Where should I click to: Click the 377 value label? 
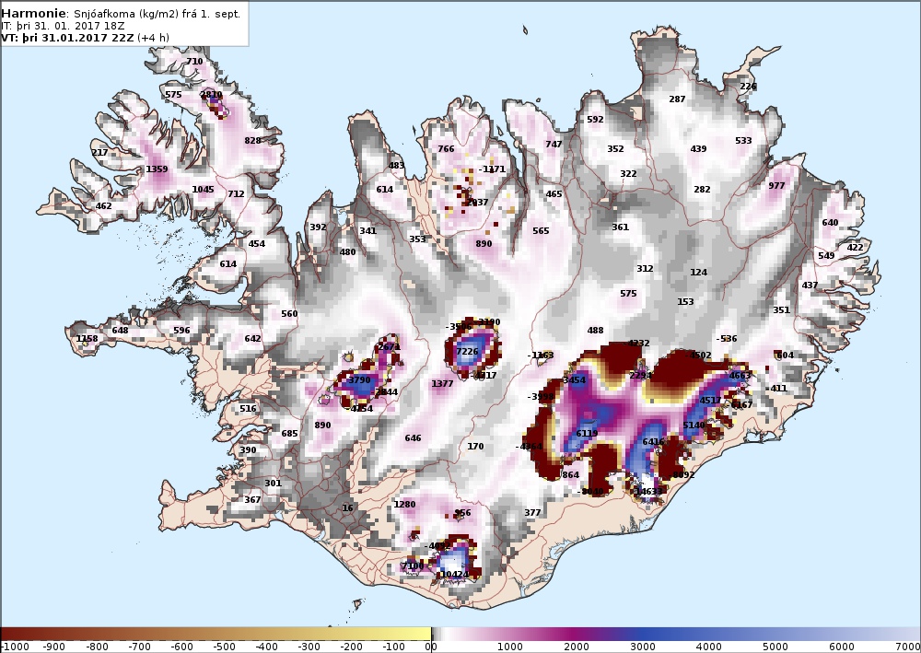[x=532, y=512]
